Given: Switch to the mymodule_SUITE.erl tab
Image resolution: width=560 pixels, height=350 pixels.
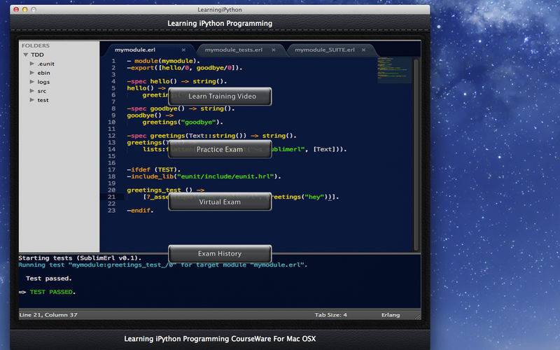Looking at the screenshot, I should pos(325,50).
